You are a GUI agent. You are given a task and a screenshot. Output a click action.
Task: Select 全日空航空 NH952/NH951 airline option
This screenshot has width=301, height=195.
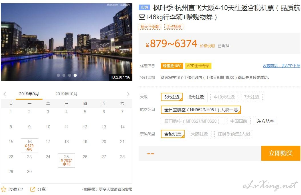(x=201, y=110)
